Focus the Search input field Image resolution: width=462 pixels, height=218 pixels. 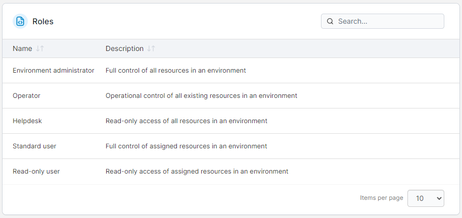[x=383, y=21]
